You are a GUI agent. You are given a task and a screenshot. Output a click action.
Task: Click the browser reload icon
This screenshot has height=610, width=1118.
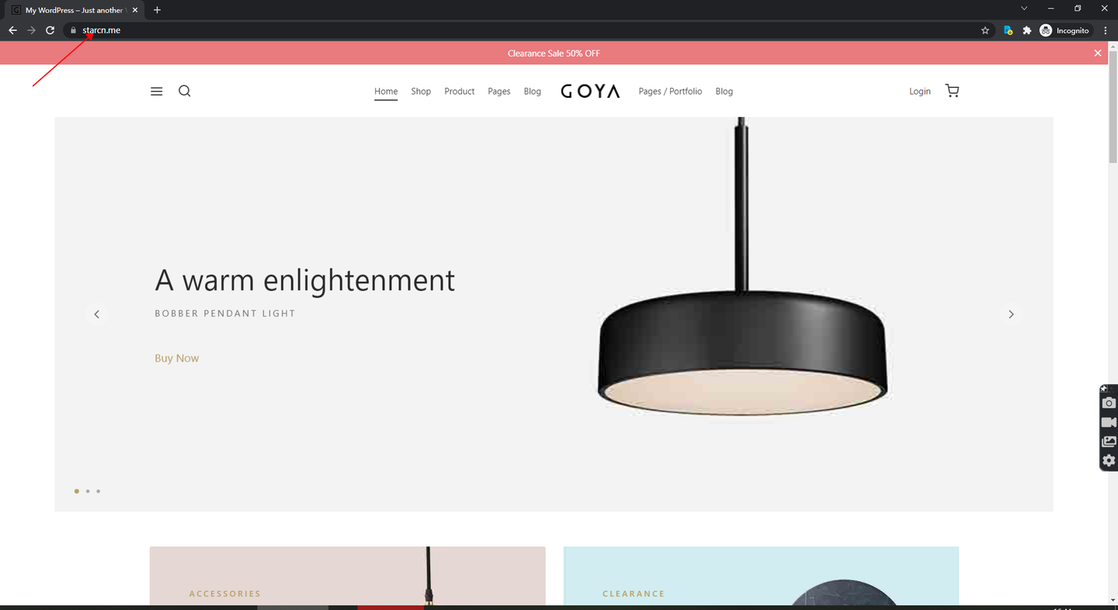pyautogui.click(x=50, y=30)
